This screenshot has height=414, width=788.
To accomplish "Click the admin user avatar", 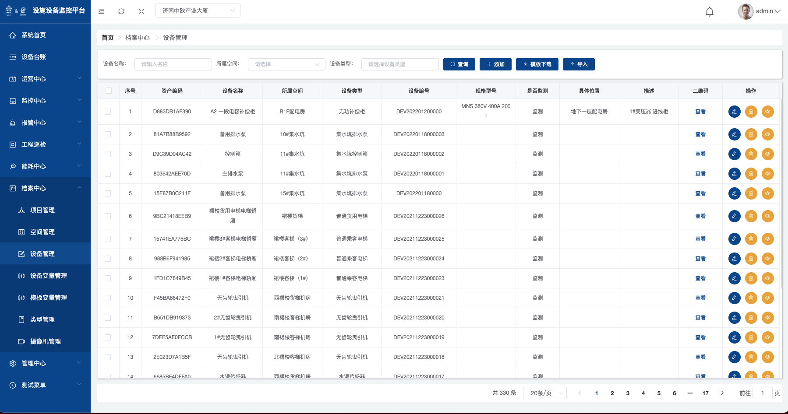I will (x=746, y=11).
